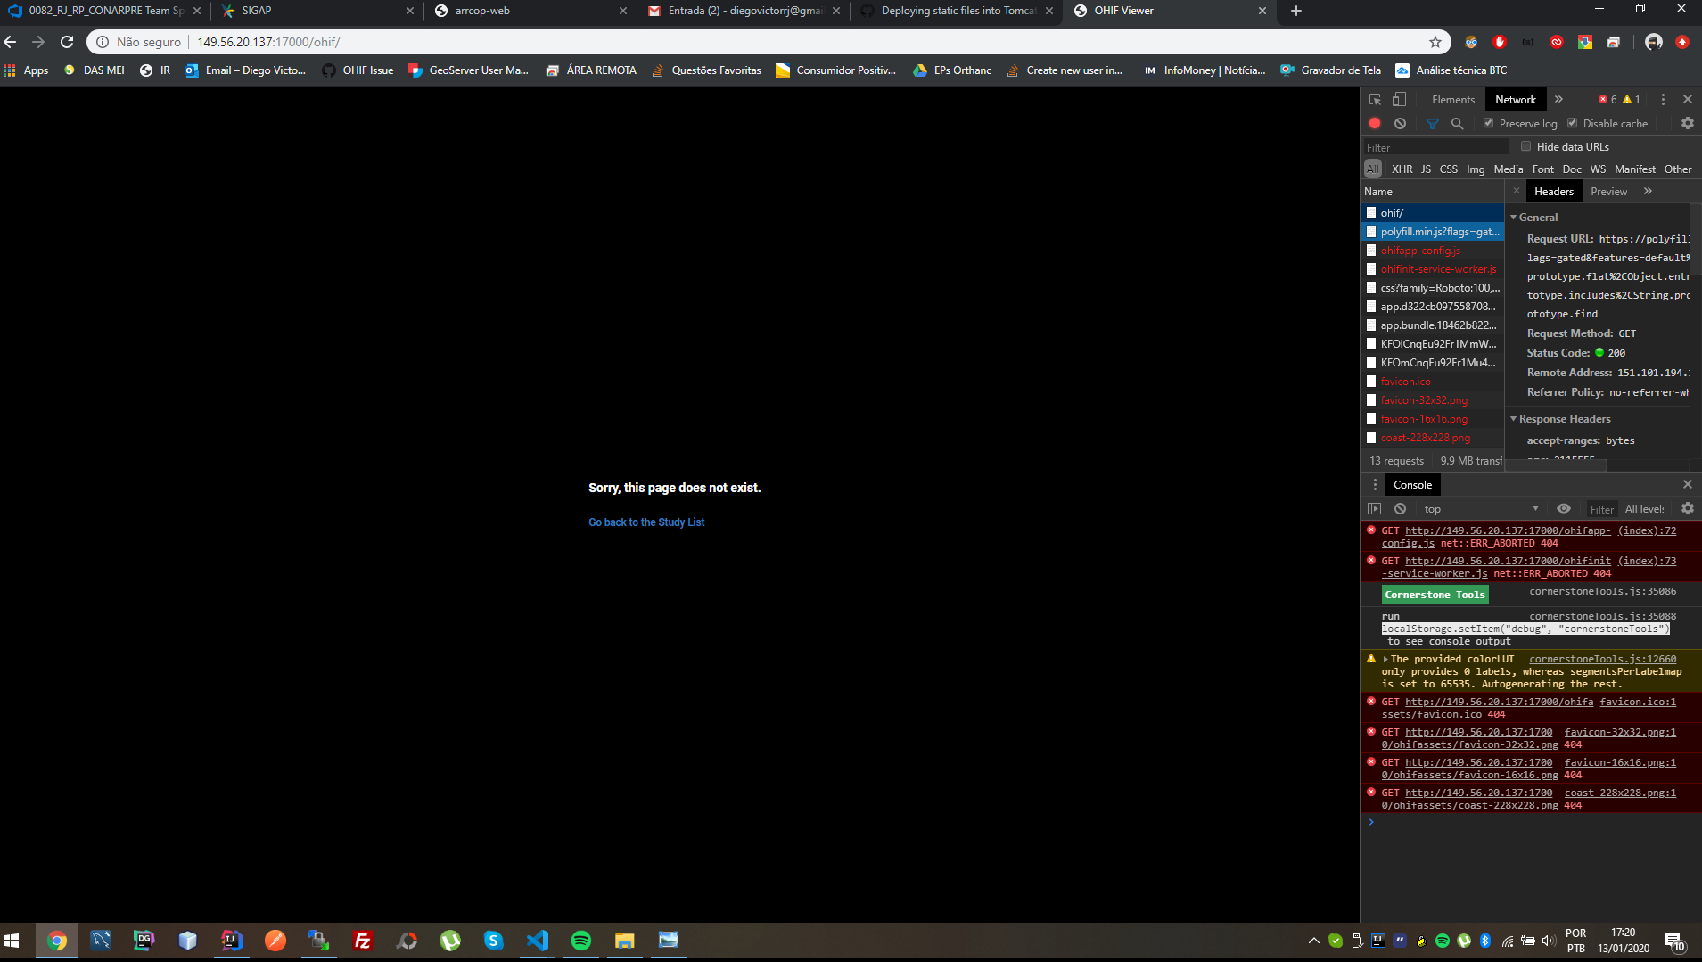The image size is (1702, 962).
Task: Open FileZilla from the taskbar
Action: 363,941
